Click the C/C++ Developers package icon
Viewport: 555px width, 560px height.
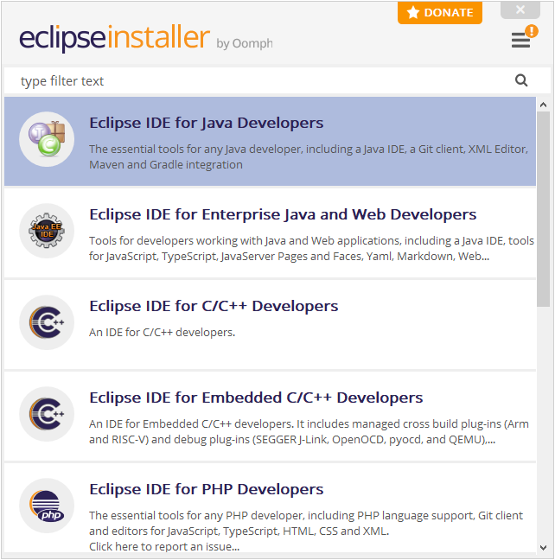(x=47, y=322)
